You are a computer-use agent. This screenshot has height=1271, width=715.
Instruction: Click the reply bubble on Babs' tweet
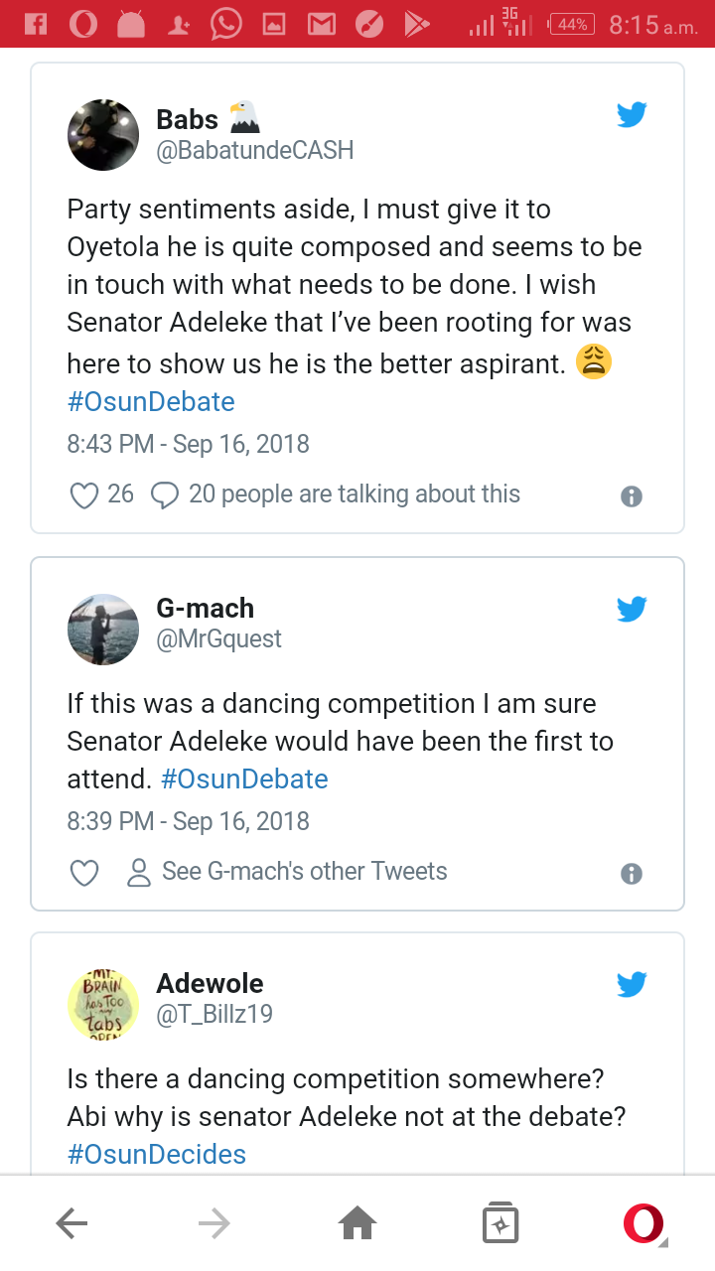164,494
